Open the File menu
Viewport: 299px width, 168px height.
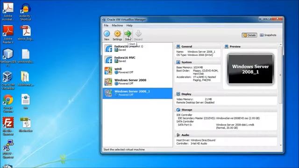(x=106, y=26)
